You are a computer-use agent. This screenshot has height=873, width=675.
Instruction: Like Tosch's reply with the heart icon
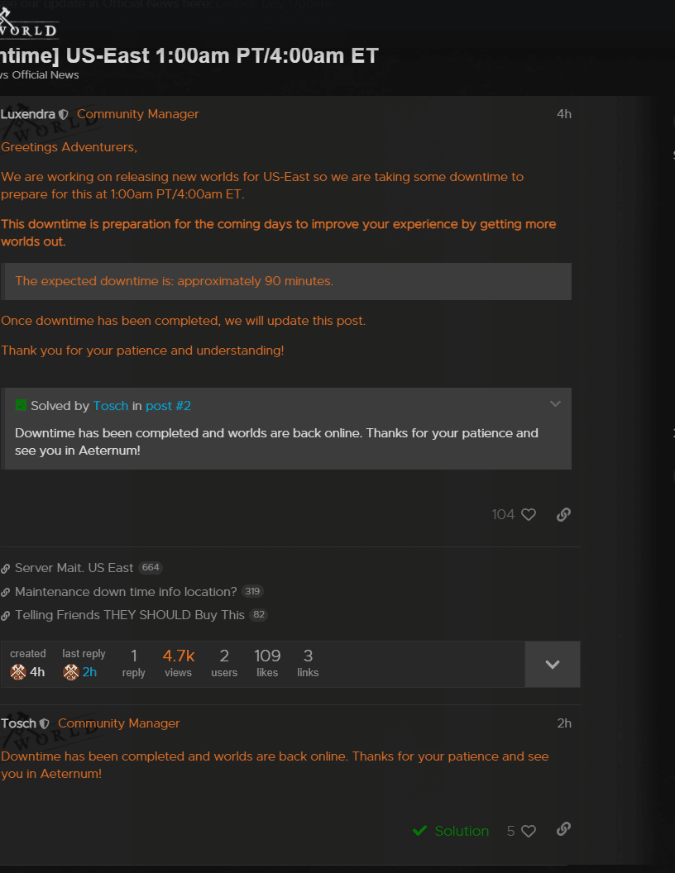[x=529, y=831]
